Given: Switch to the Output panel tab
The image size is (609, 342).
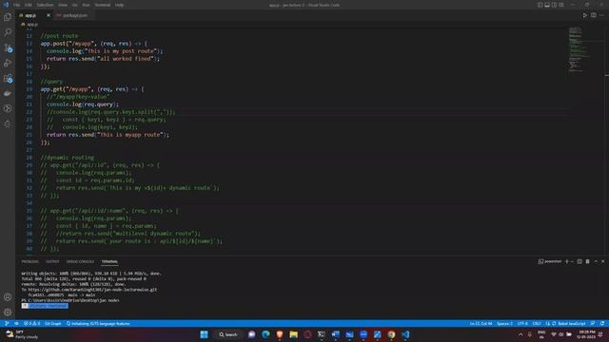Looking at the screenshot, I should (52, 262).
